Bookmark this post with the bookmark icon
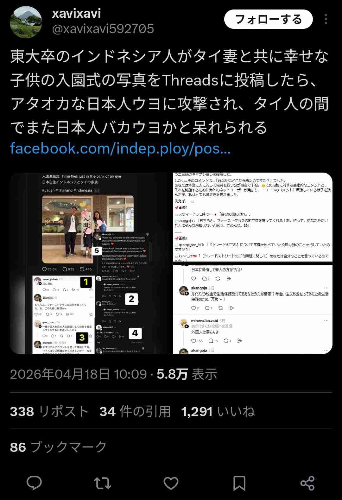Screen dimensions: 342x500 coord(239,483)
